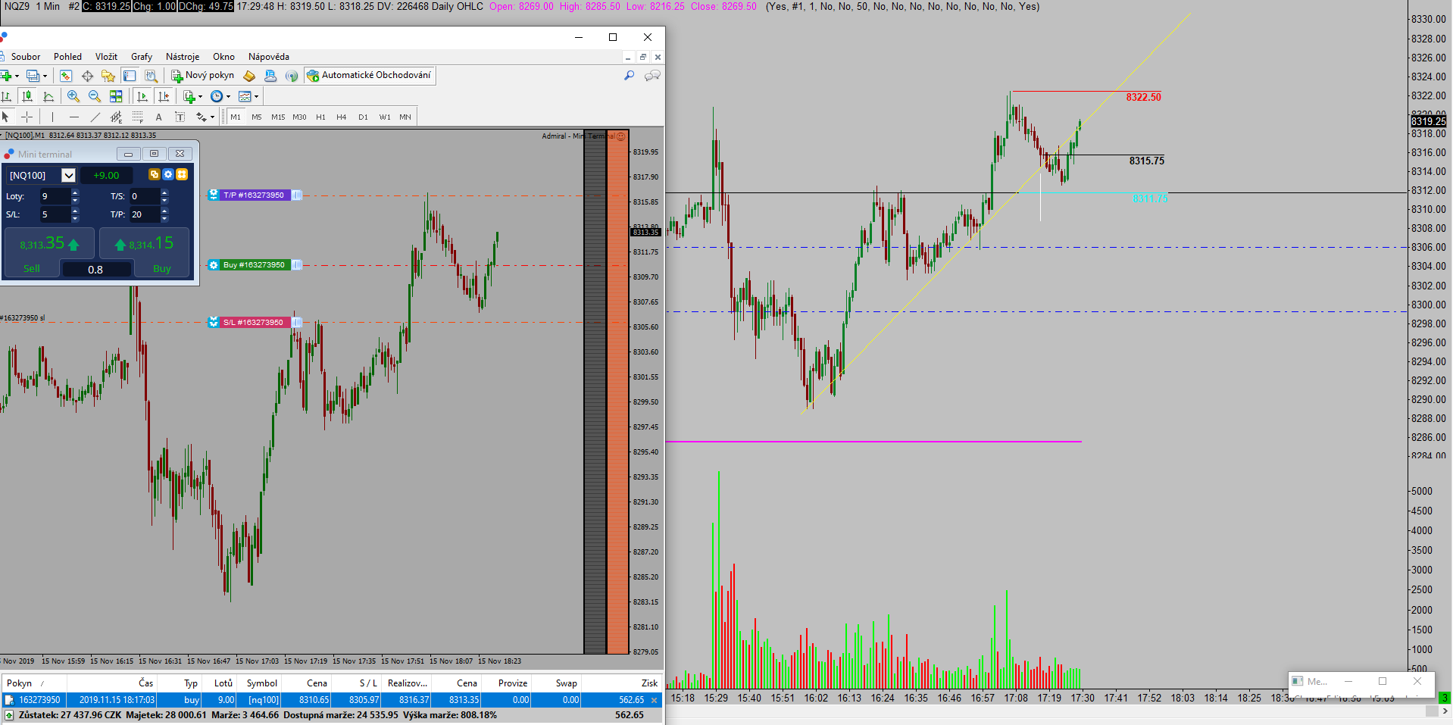The height and width of the screenshot is (725, 1453).
Task: Select the text label tool
Action: [x=180, y=117]
